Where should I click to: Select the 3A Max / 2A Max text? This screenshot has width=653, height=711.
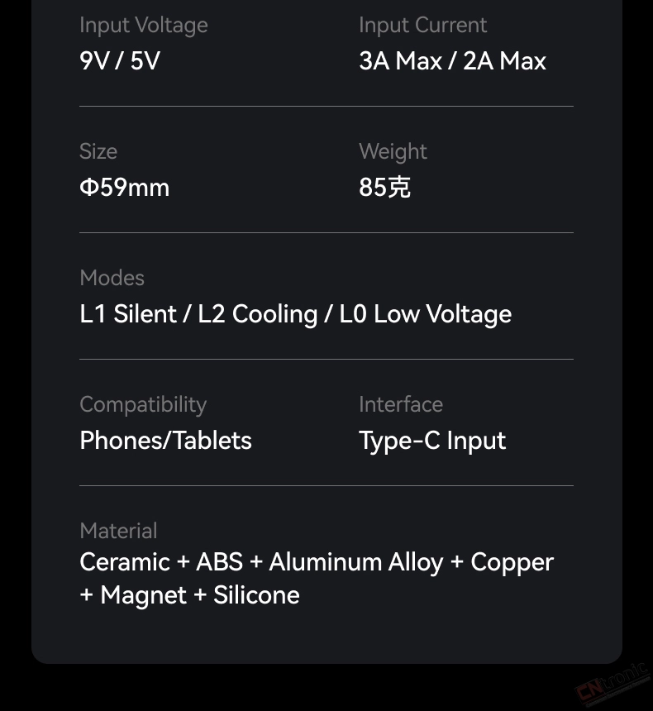(x=453, y=60)
